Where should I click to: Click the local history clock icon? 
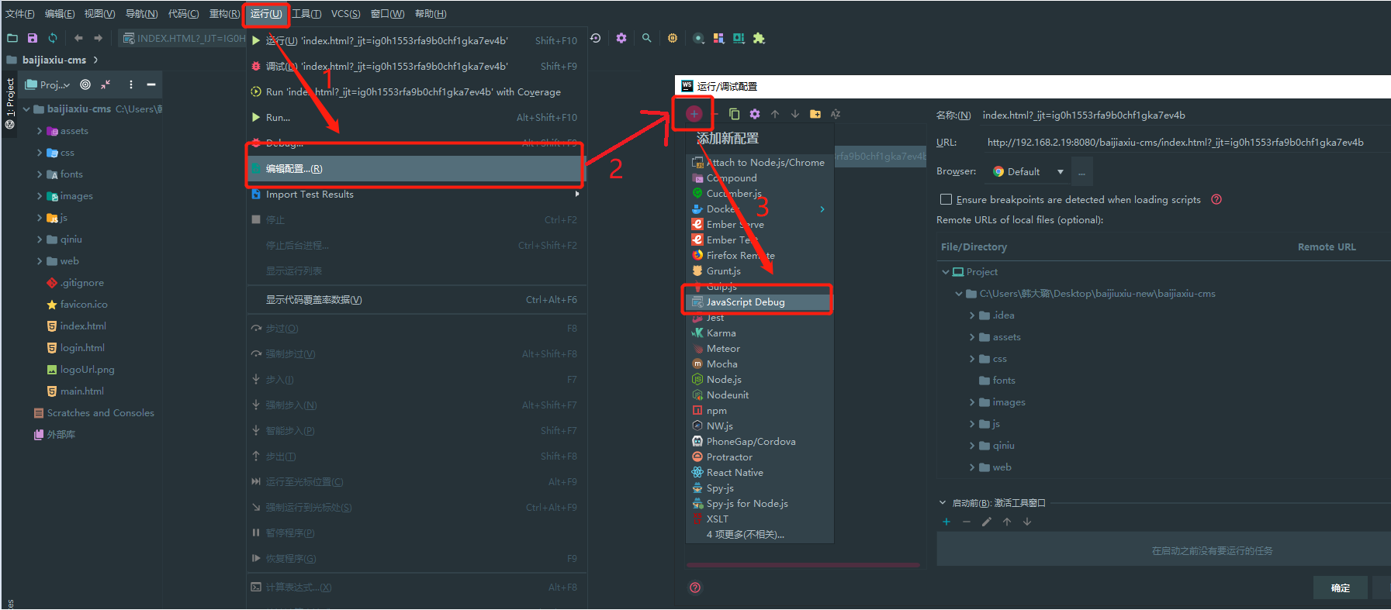[x=596, y=38]
